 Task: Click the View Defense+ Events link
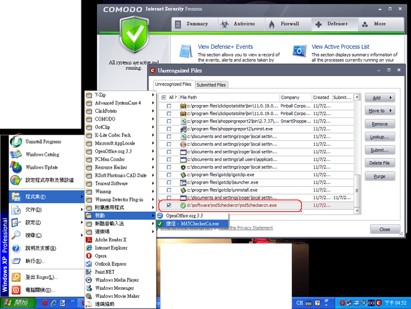coord(225,47)
